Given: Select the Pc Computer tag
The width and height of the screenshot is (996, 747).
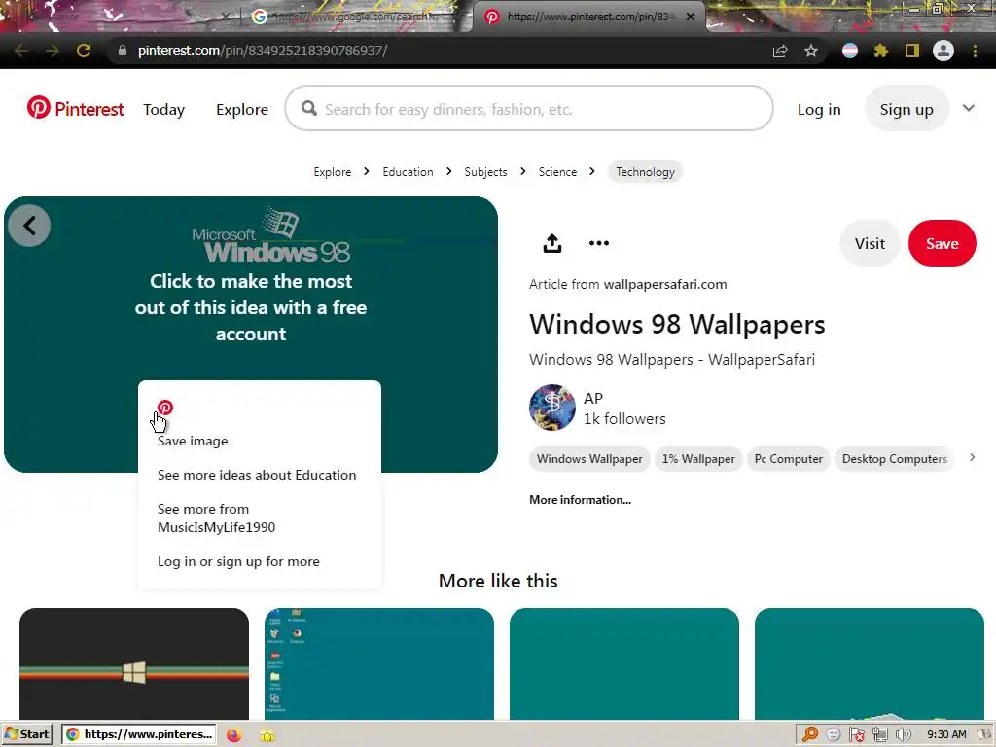Looking at the screenshot, I should click(x=788, y=459).
